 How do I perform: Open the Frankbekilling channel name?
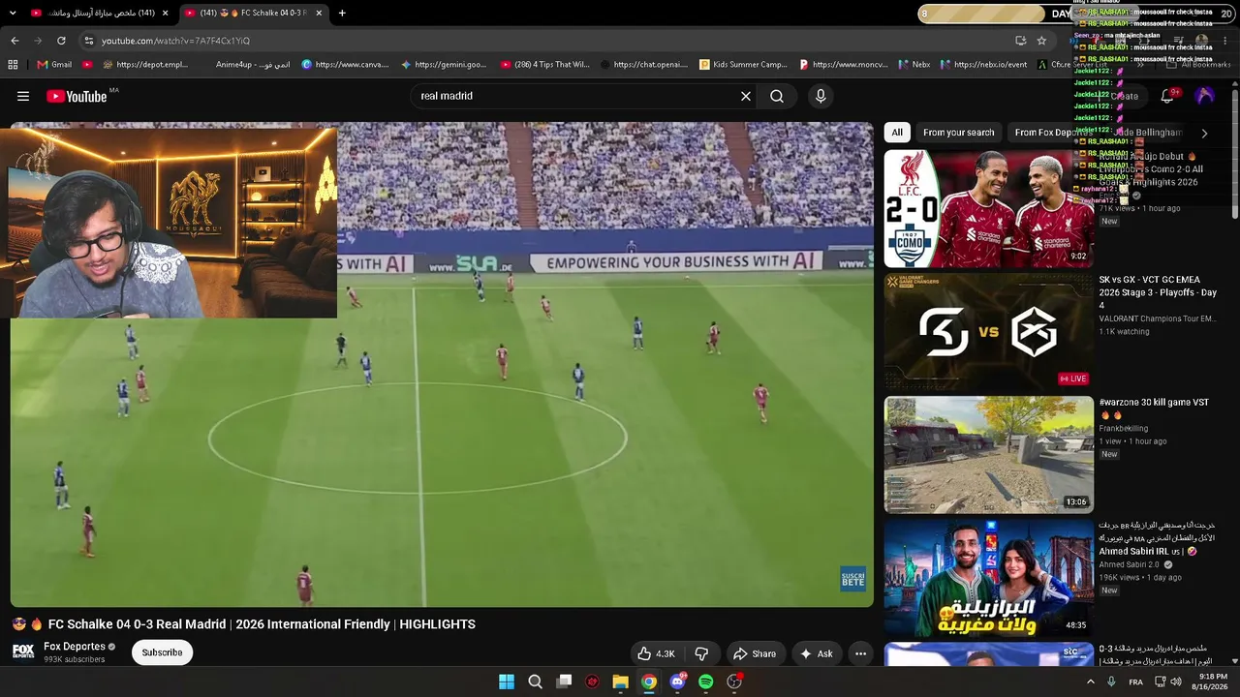[1124, 428]
